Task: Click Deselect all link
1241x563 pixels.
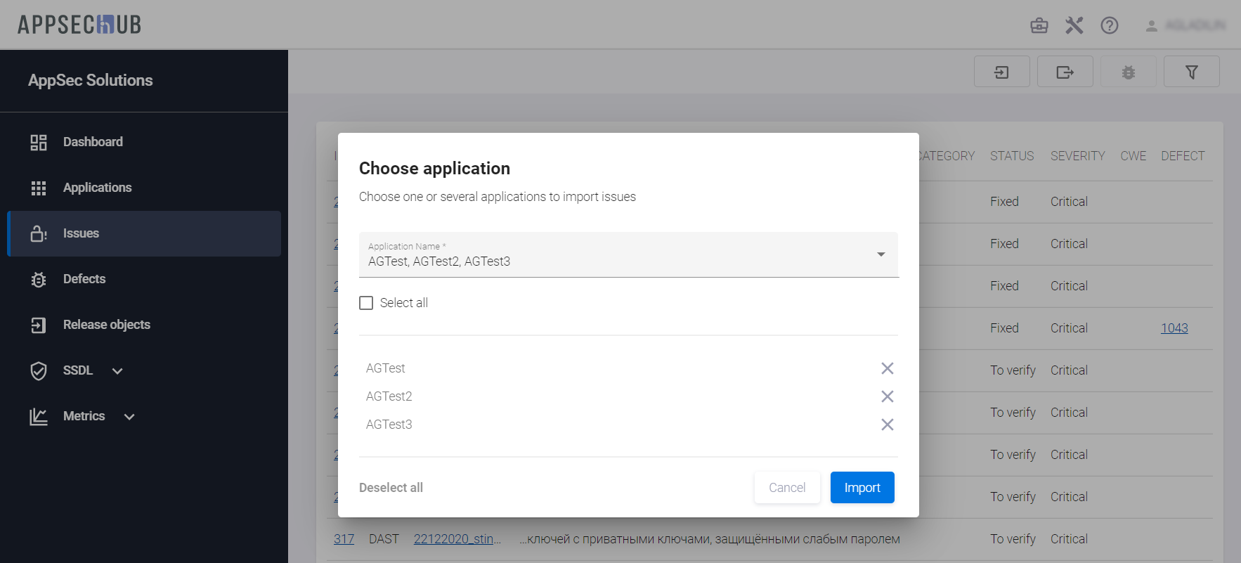Action: (391, 488)
